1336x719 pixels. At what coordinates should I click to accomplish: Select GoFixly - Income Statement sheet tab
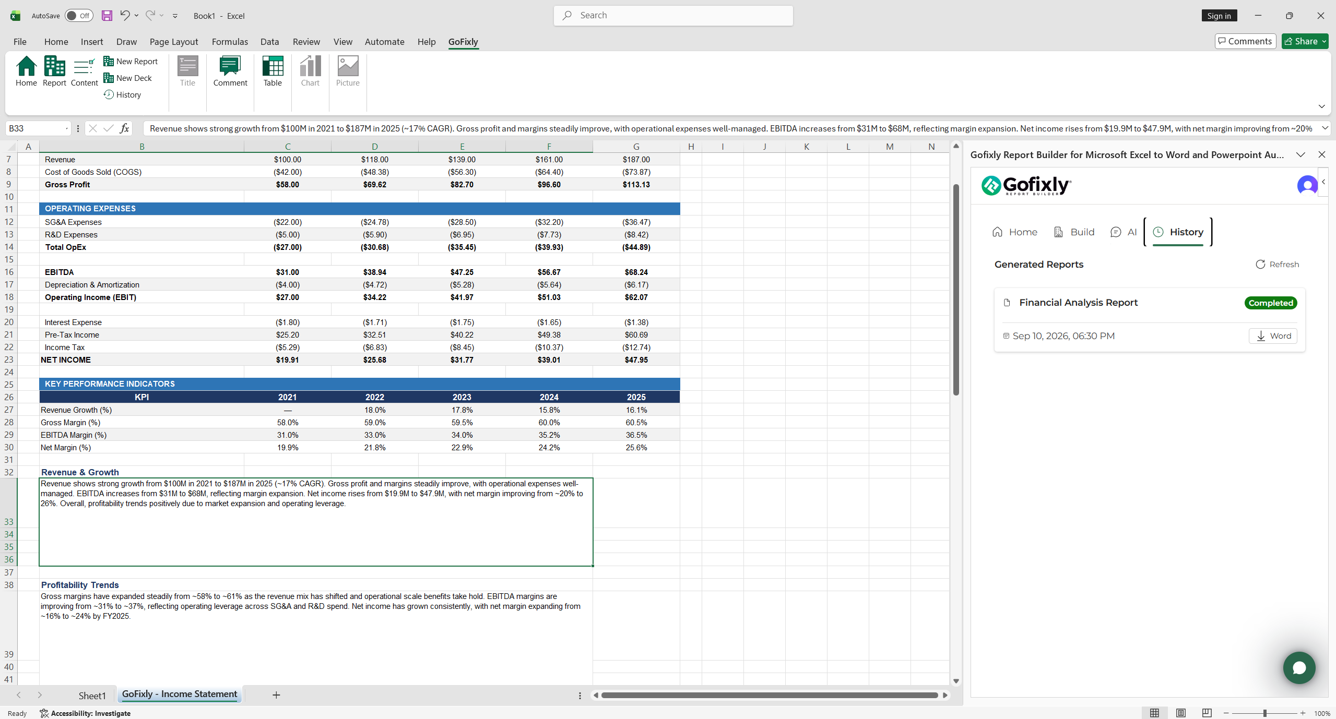(x=180, y=694)
